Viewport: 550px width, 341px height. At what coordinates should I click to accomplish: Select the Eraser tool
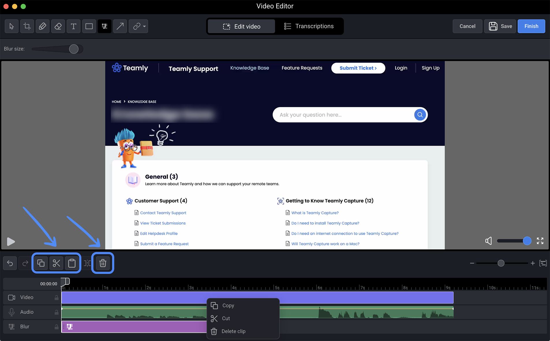pos(58,26)
